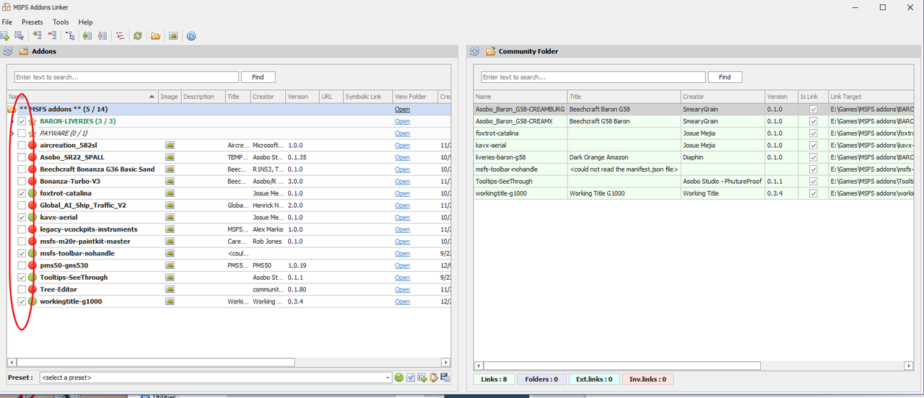Click the green refresh arrows toolbar icon
924x398 pixels.
[x=137, y=35]
